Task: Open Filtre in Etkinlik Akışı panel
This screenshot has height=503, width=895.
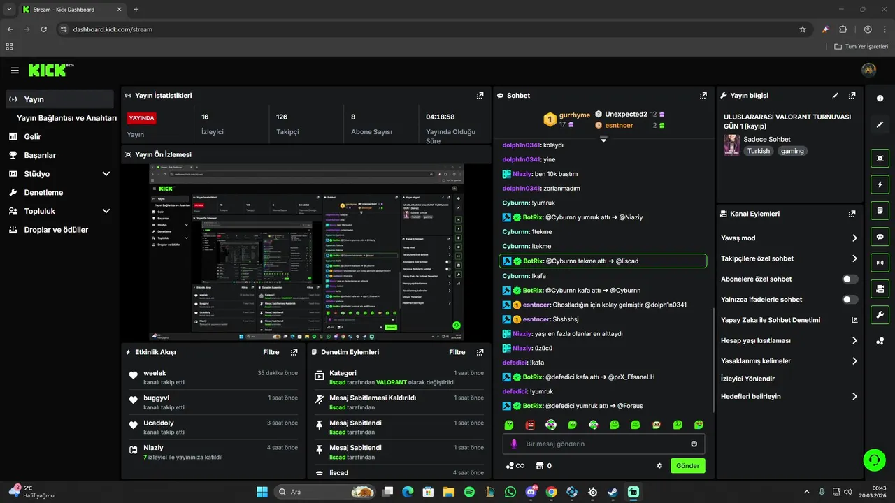Action: (271, 352)
